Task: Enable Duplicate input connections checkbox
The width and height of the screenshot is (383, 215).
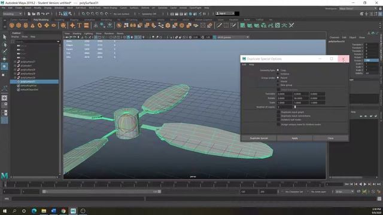Action: coord(278,116)
